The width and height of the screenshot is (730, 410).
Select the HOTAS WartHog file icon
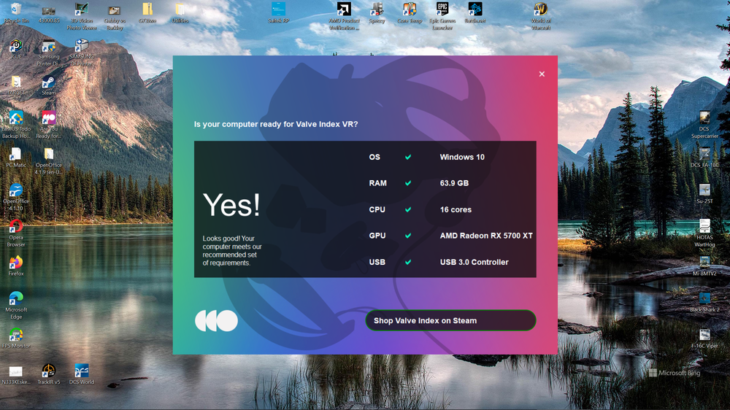coord(704,233)
